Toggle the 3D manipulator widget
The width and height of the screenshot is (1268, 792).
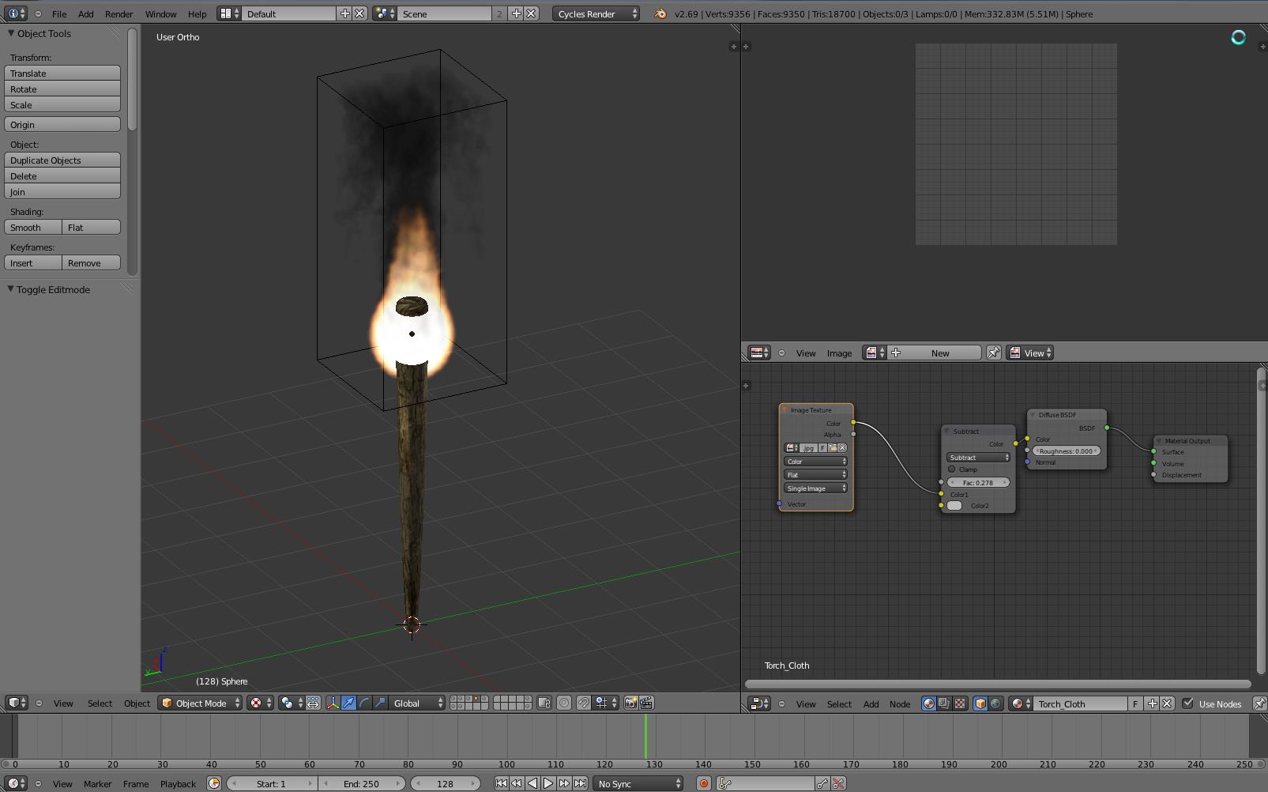click(x=333, y=703)
